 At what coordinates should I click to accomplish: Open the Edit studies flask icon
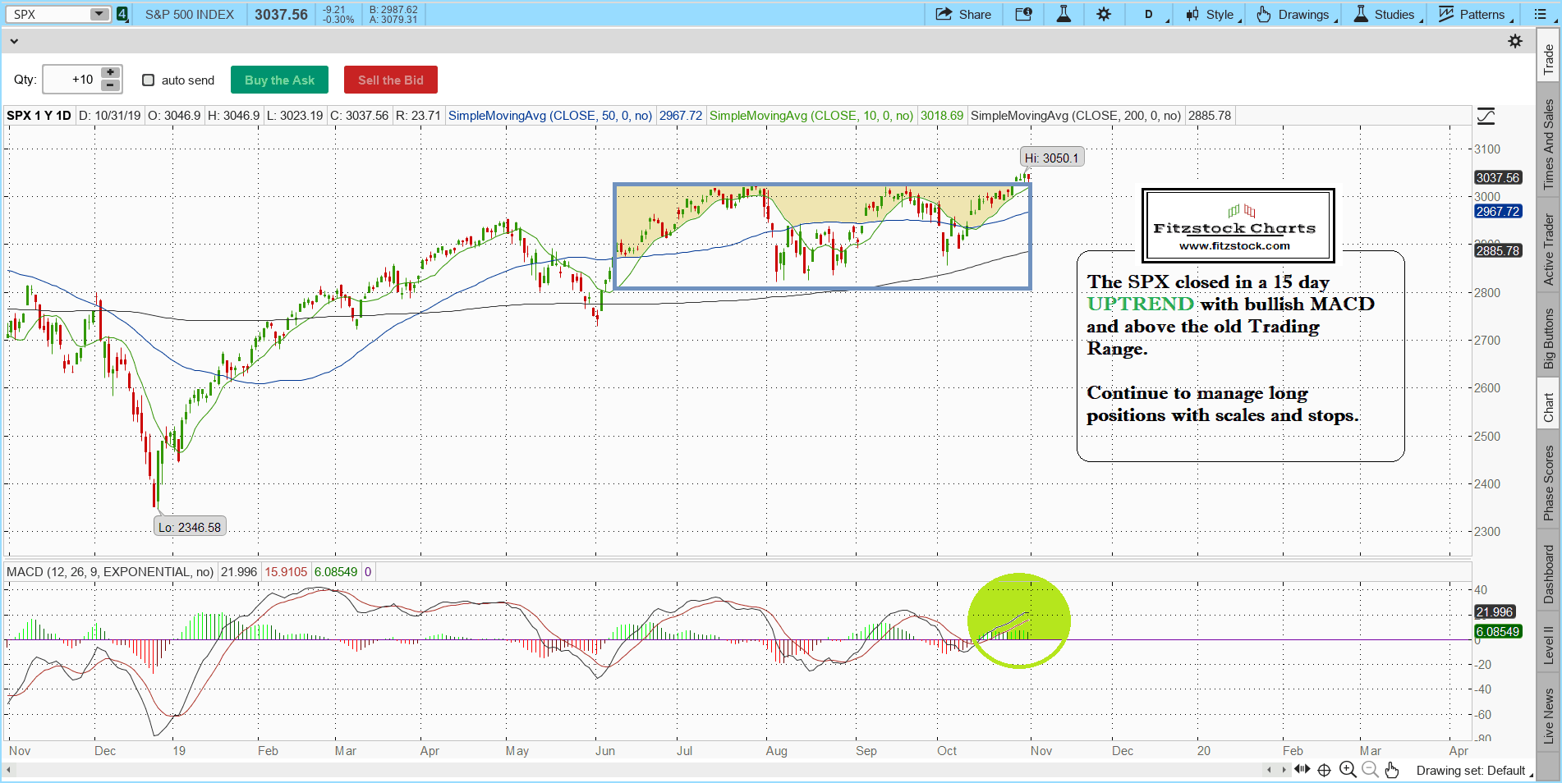1064,14
